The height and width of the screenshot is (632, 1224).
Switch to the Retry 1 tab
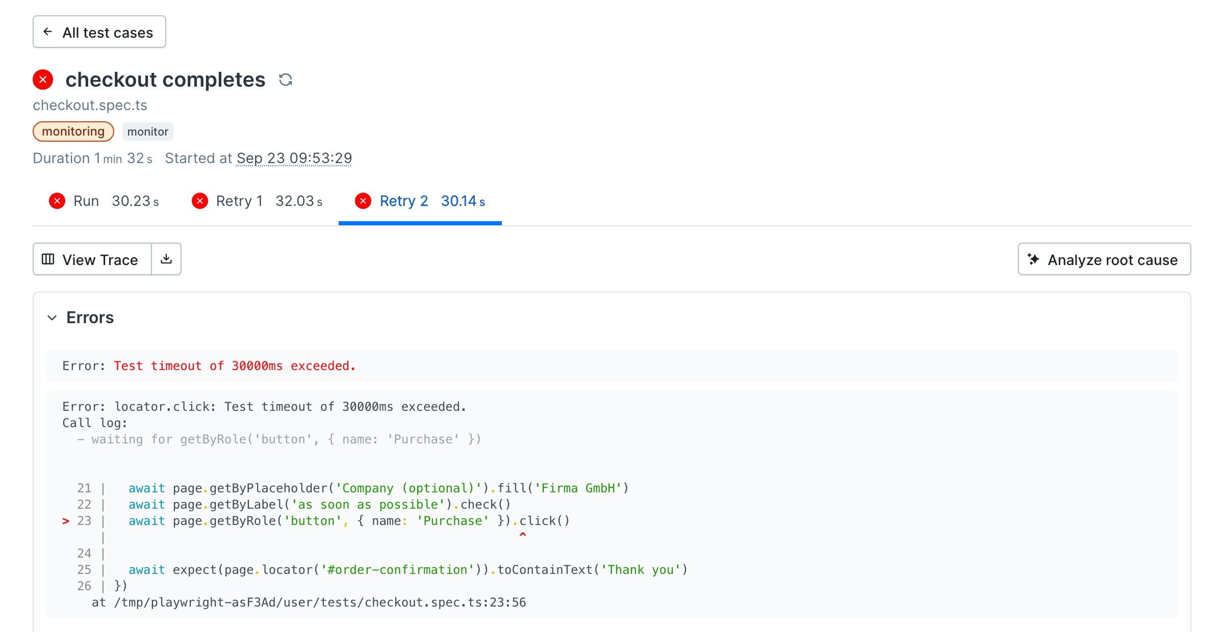click(257, 201)
